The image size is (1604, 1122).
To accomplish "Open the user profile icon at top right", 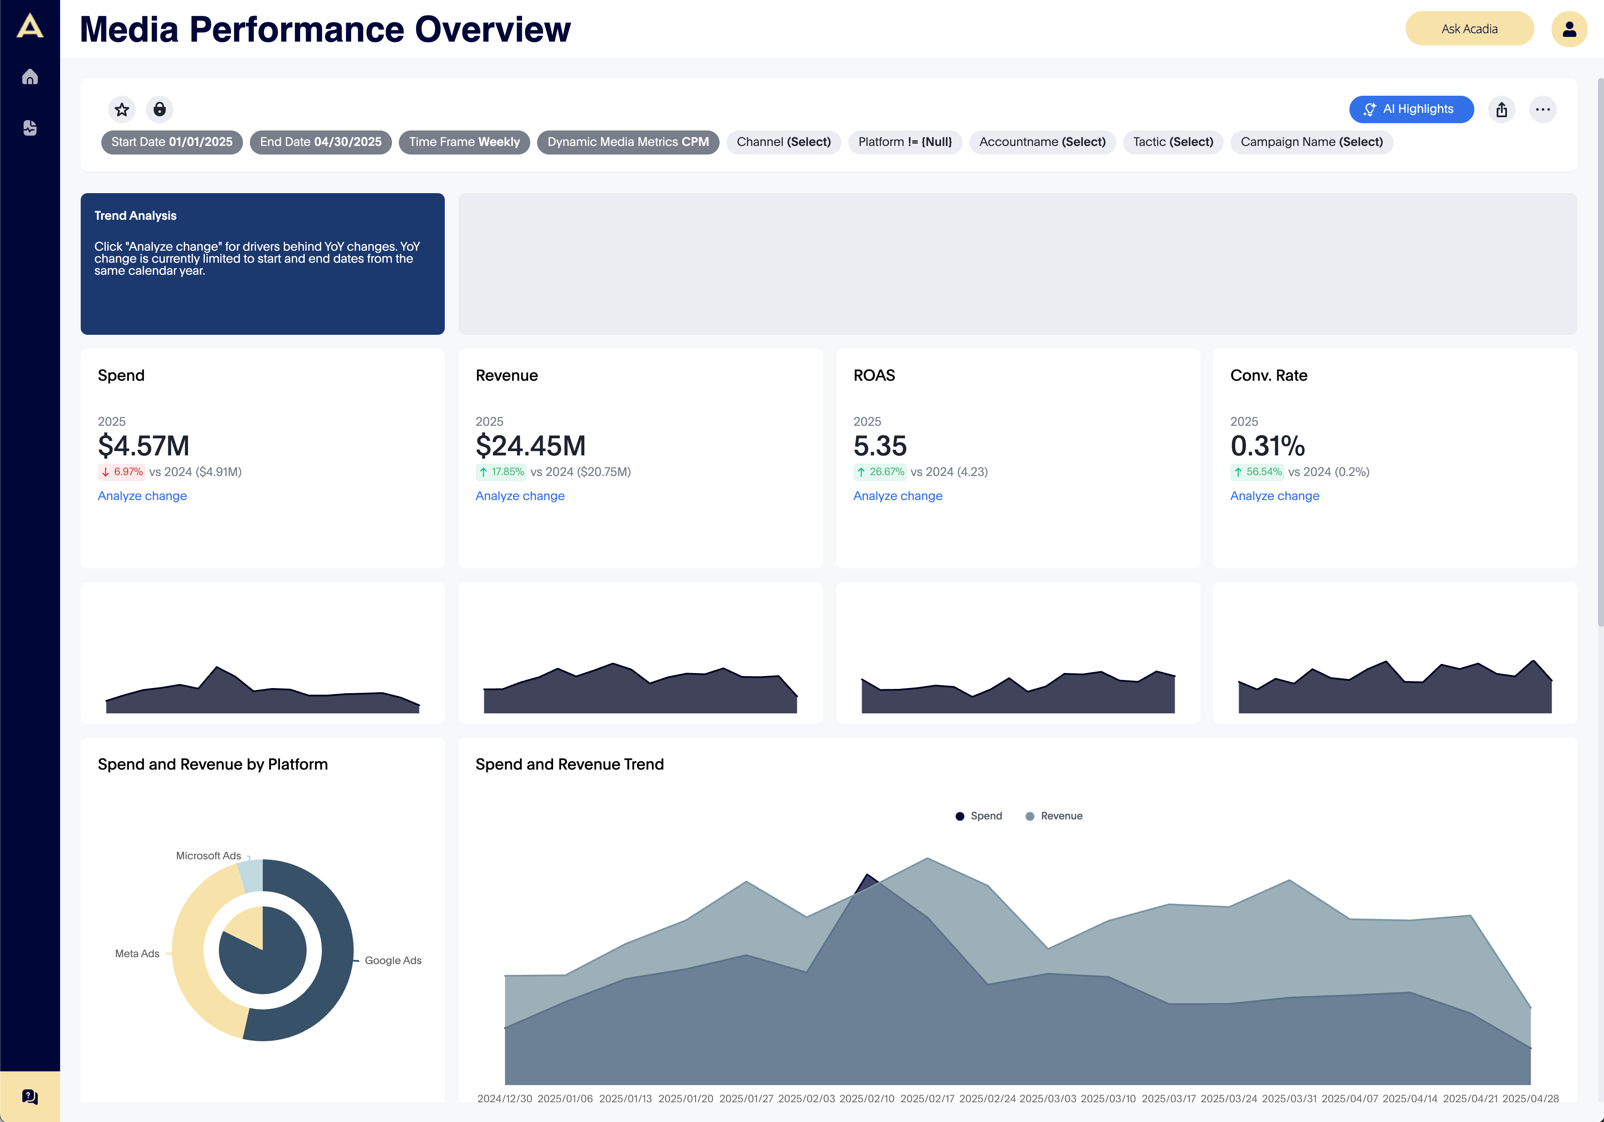I will click(1569, 28).
